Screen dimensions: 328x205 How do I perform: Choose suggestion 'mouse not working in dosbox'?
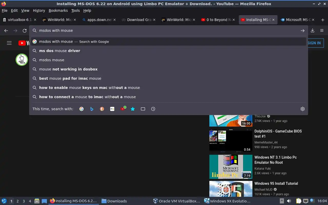(169, 69)
